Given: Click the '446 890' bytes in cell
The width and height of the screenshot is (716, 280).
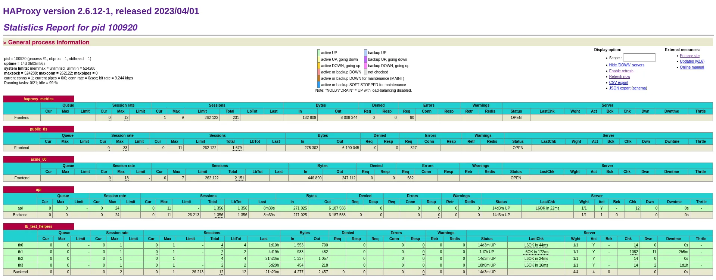Looking at the screenshot, I should [x=305, y=178].
